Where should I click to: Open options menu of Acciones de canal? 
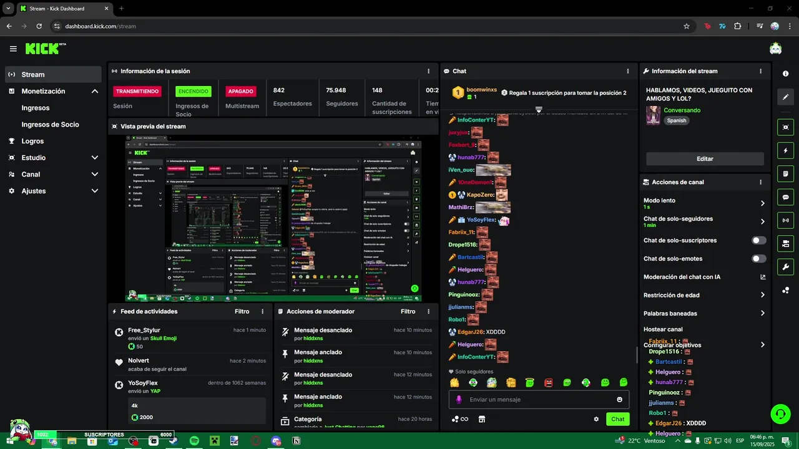760,182
